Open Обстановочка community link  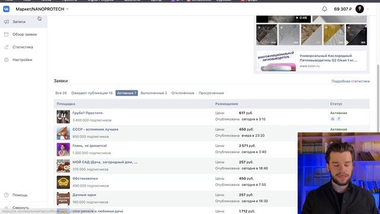(85, 178)
